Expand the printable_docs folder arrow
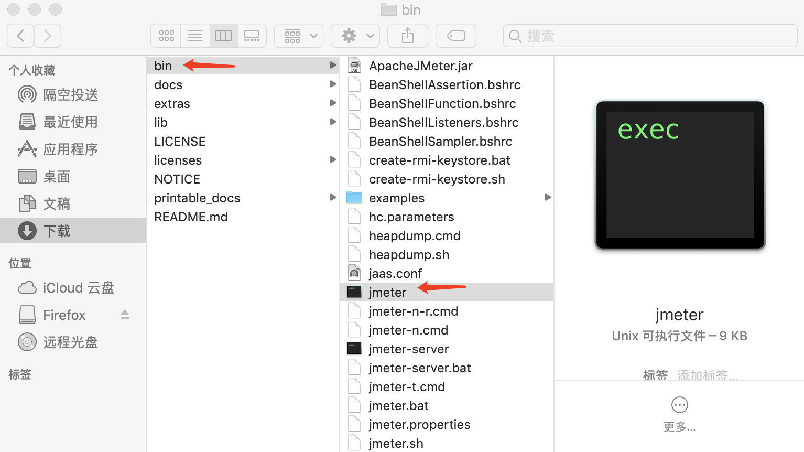804x452 pixels. [333, 198]
